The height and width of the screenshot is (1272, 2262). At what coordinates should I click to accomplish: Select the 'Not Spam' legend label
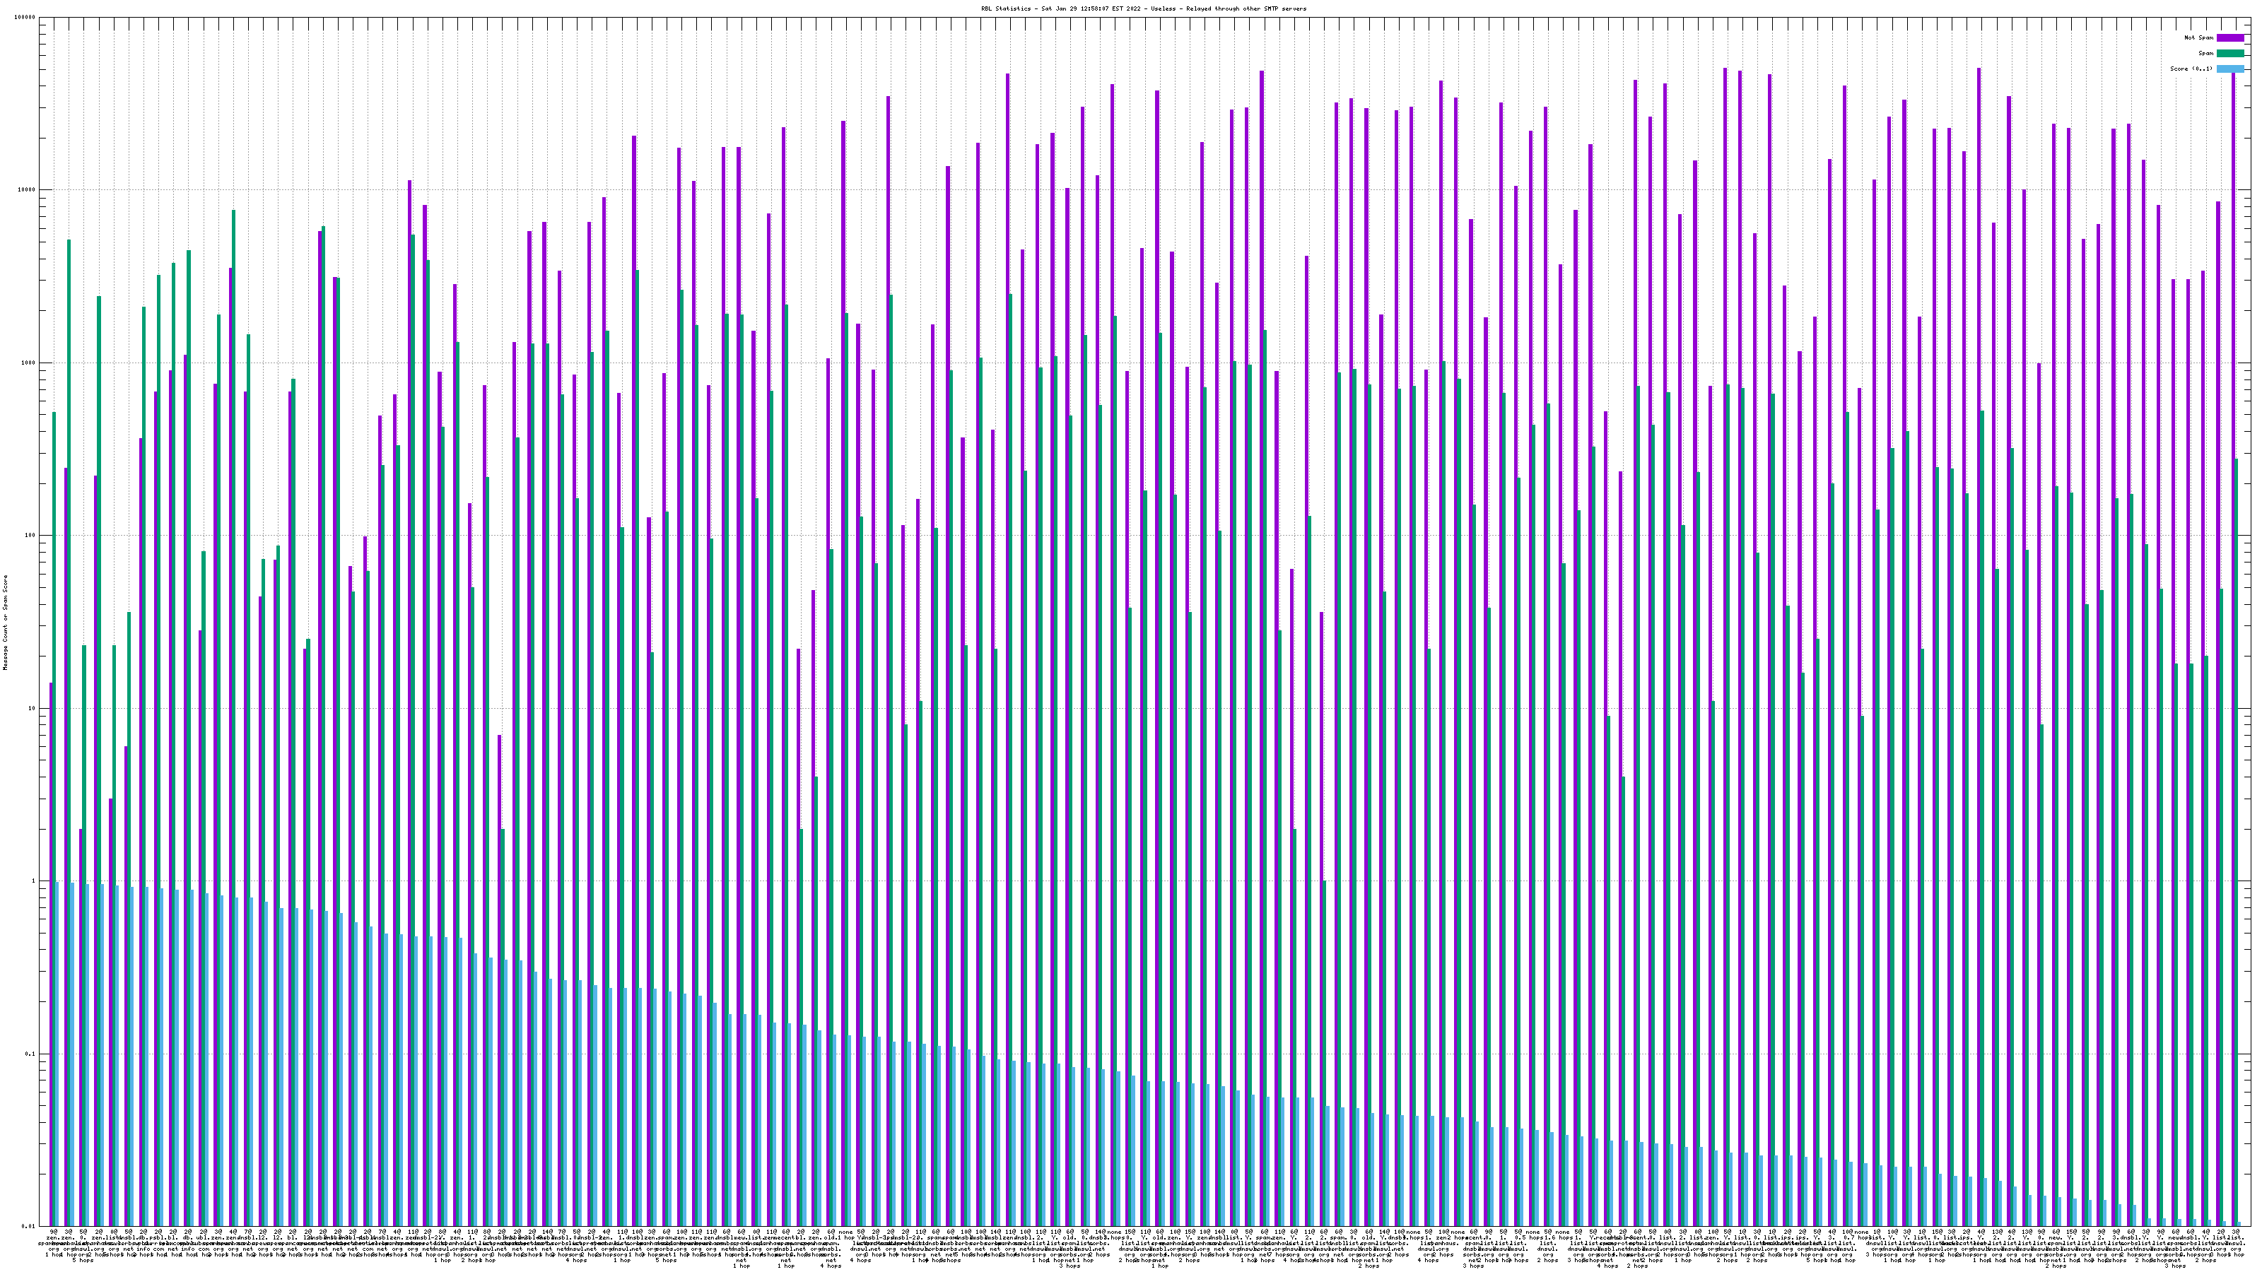[x=2199, y=37]
